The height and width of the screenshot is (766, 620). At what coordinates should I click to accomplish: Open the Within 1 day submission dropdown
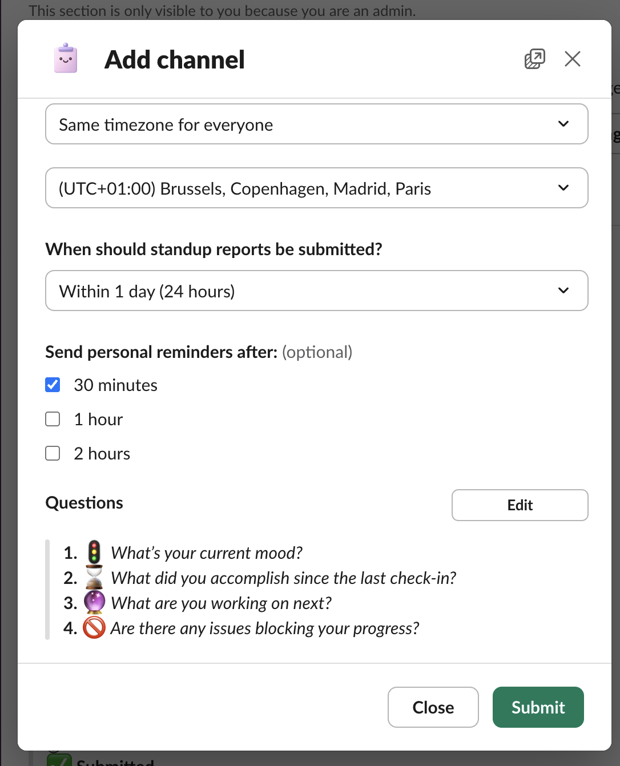pos(316,291)
